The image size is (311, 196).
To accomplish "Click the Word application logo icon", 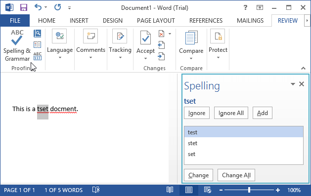I will [x=9, y=8].
